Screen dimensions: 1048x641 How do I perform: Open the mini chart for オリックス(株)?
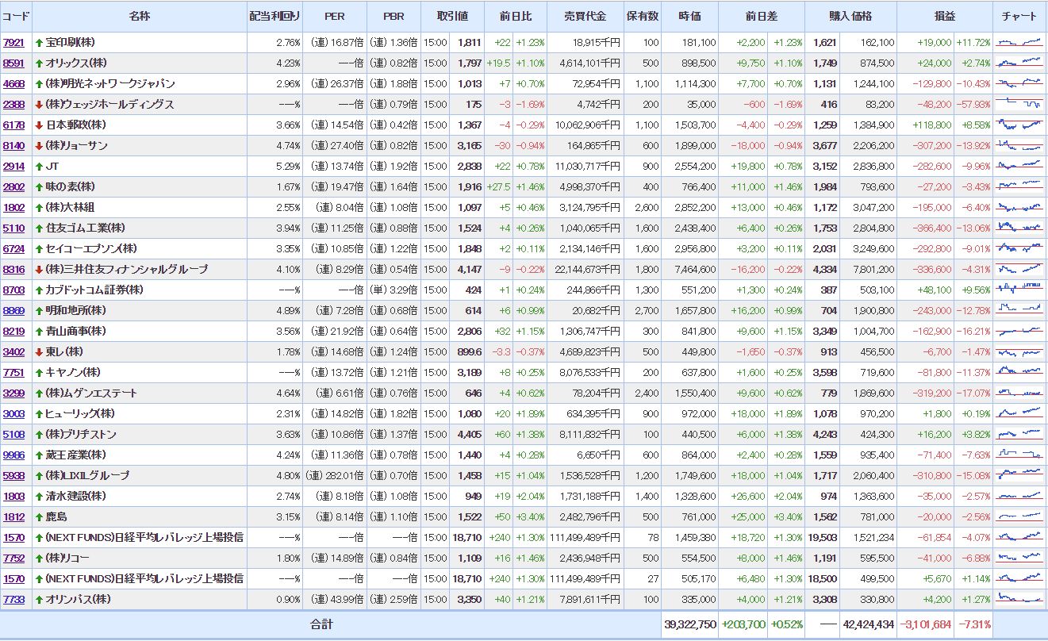pos(1019,63)
